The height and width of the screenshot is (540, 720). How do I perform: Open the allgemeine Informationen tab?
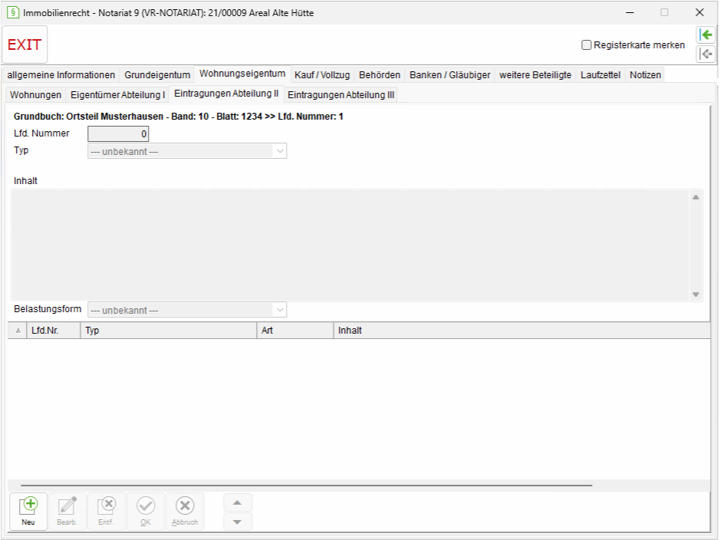coord(61,75)
